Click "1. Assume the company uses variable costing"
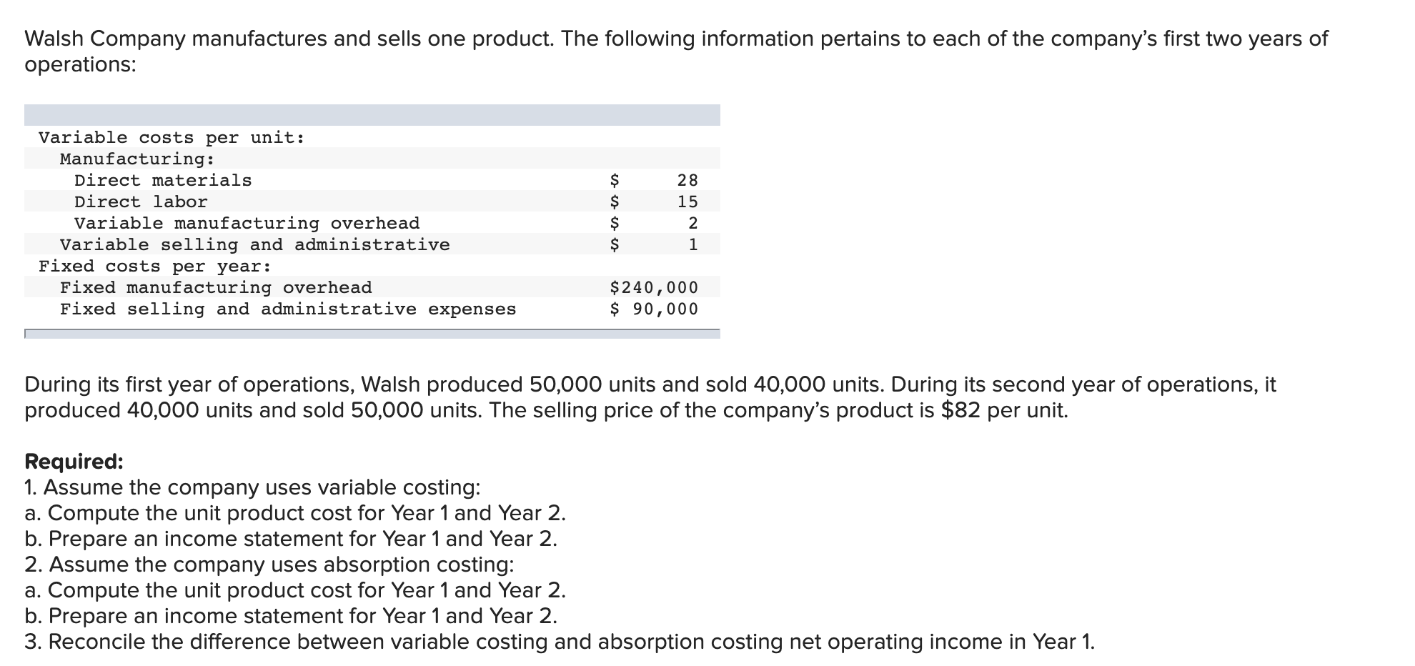 [x=252, y=487]
